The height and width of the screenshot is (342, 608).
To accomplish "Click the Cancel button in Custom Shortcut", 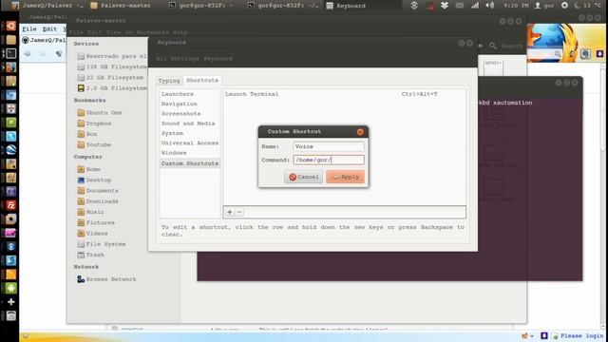I will [304, 177].
